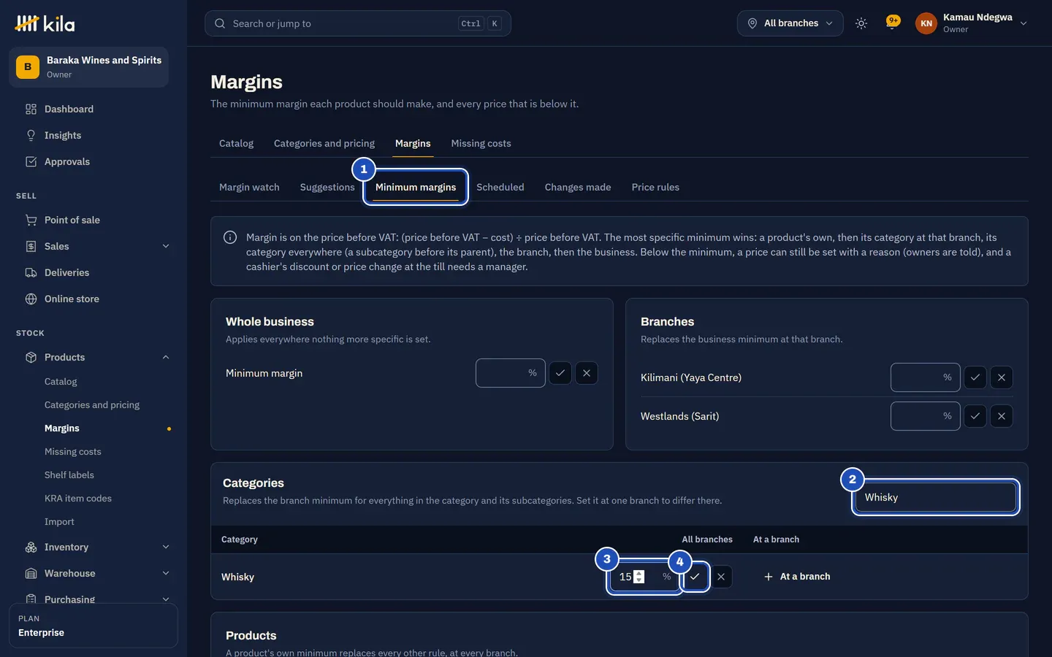
Task: Clear the Whole business minimum margin
Action: [587, 373]
